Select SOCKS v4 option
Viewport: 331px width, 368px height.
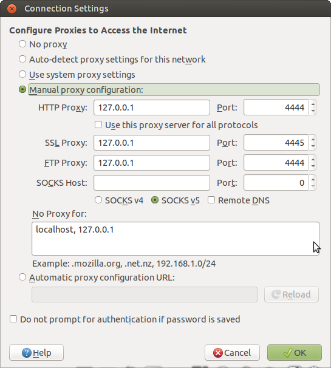(x=98, y=200)
